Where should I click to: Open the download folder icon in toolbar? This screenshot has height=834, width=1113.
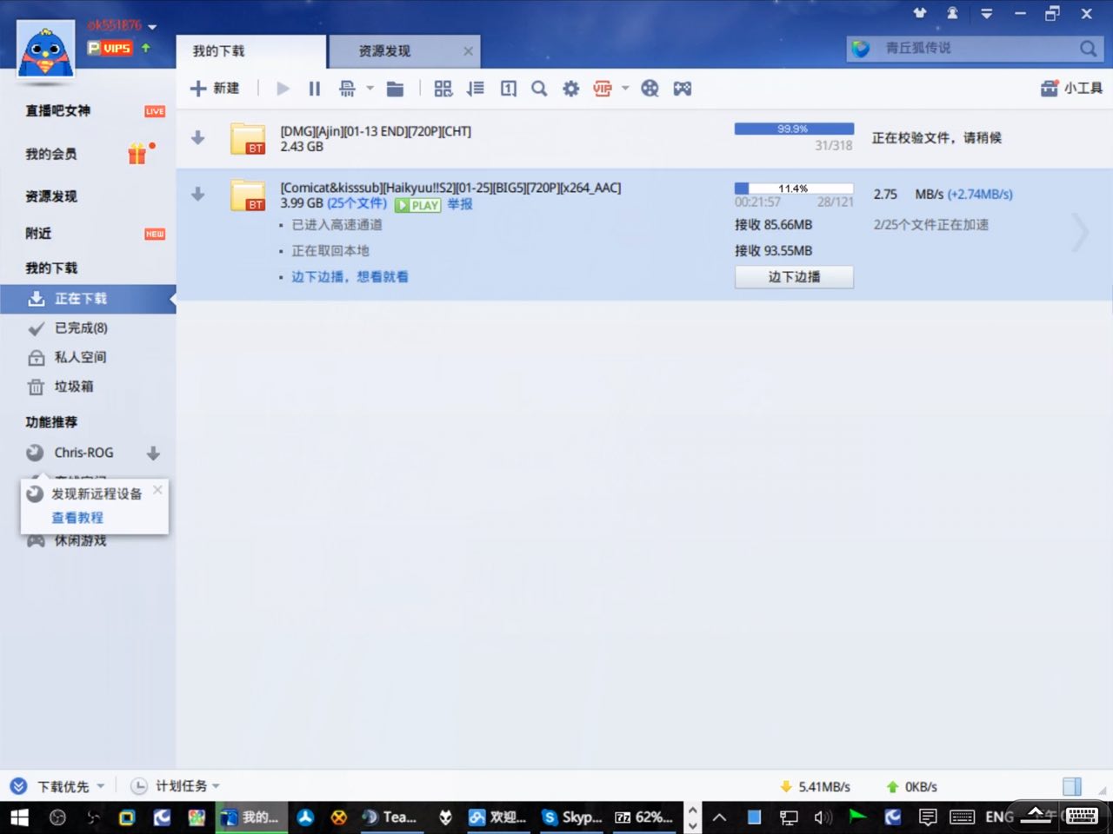395,89
